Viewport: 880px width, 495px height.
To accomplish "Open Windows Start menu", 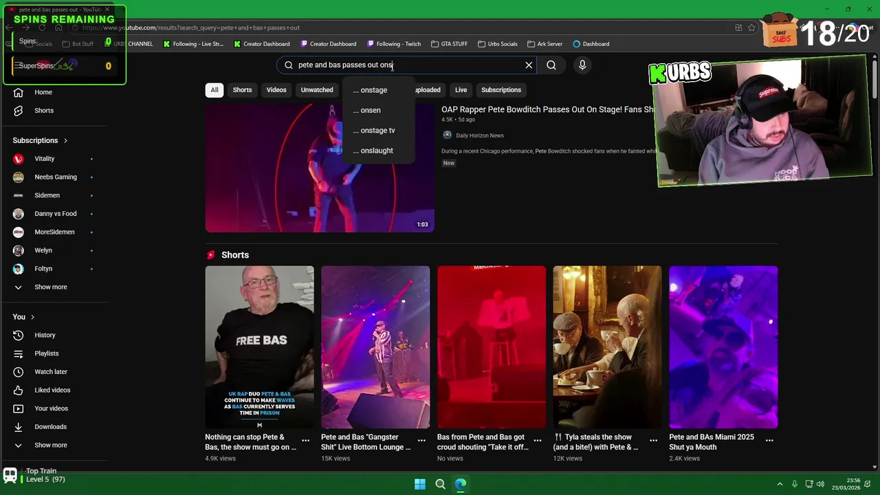I will point(419,484).
